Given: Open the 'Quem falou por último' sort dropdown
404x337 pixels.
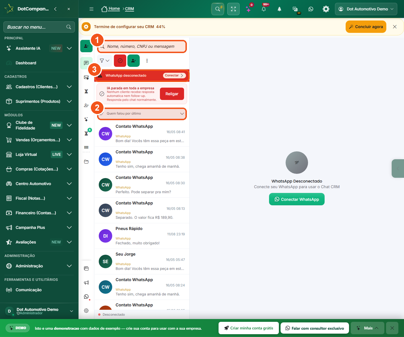Looking at the screenshot, I should pyautogui.click(x=142, y=114).
